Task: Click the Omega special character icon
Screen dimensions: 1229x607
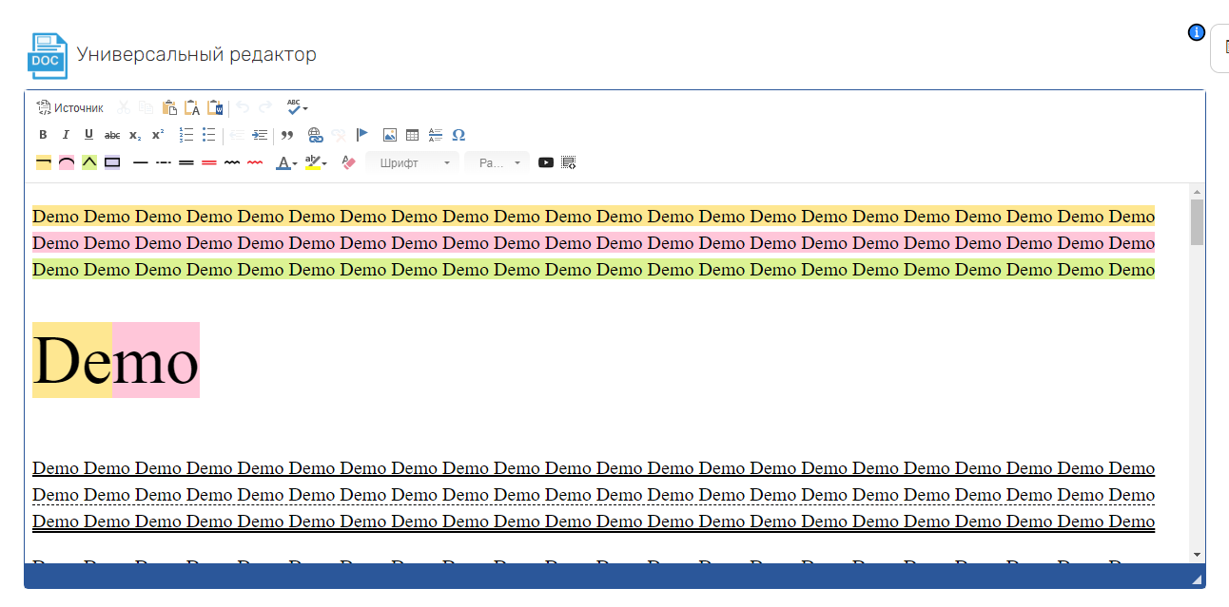Action: pos(458,135)
